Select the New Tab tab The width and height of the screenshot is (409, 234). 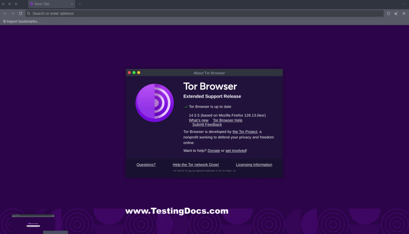coord(46,4)
